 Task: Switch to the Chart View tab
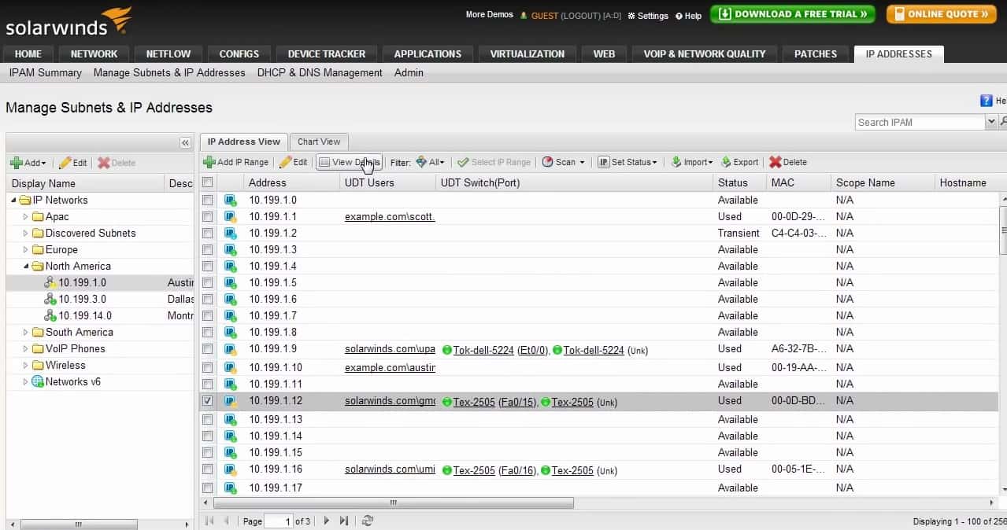click(x=318, y=142)
